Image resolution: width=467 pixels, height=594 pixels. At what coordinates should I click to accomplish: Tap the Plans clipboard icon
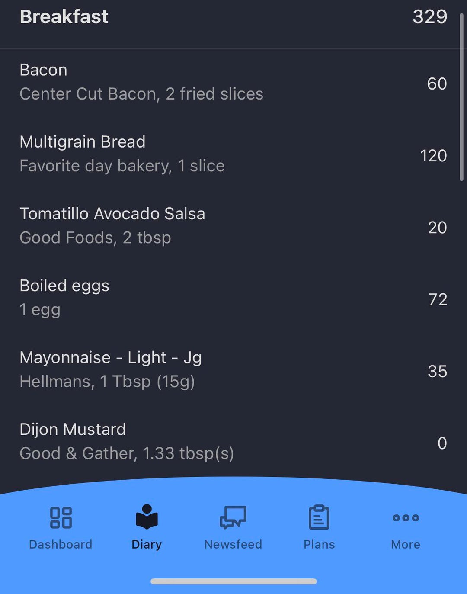(319, 517)
